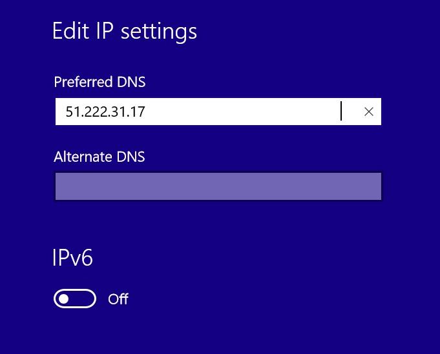Place cursor at the text caret in Preferred DNS

(341, 112)
